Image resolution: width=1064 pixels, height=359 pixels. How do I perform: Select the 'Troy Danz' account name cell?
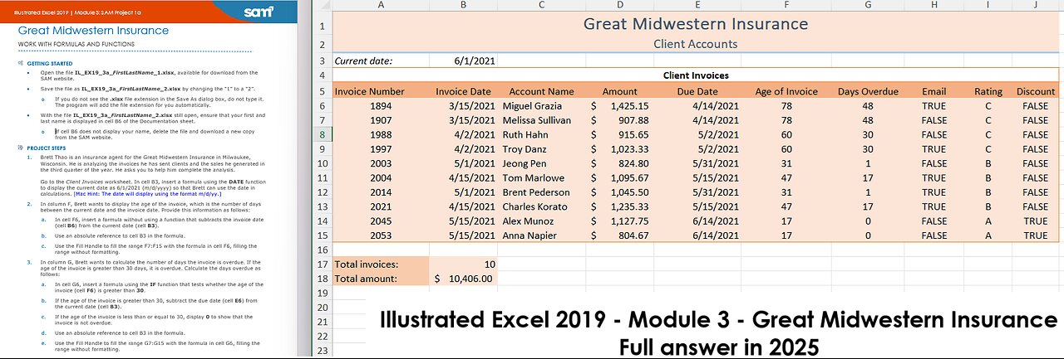pyautogui.click(x=541, y=149)
